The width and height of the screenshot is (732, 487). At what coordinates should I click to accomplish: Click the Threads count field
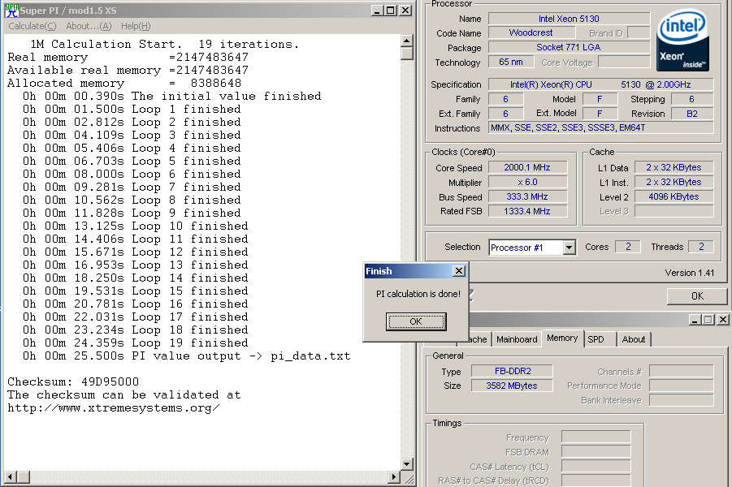pyautogui.click(x=701, y=247)
